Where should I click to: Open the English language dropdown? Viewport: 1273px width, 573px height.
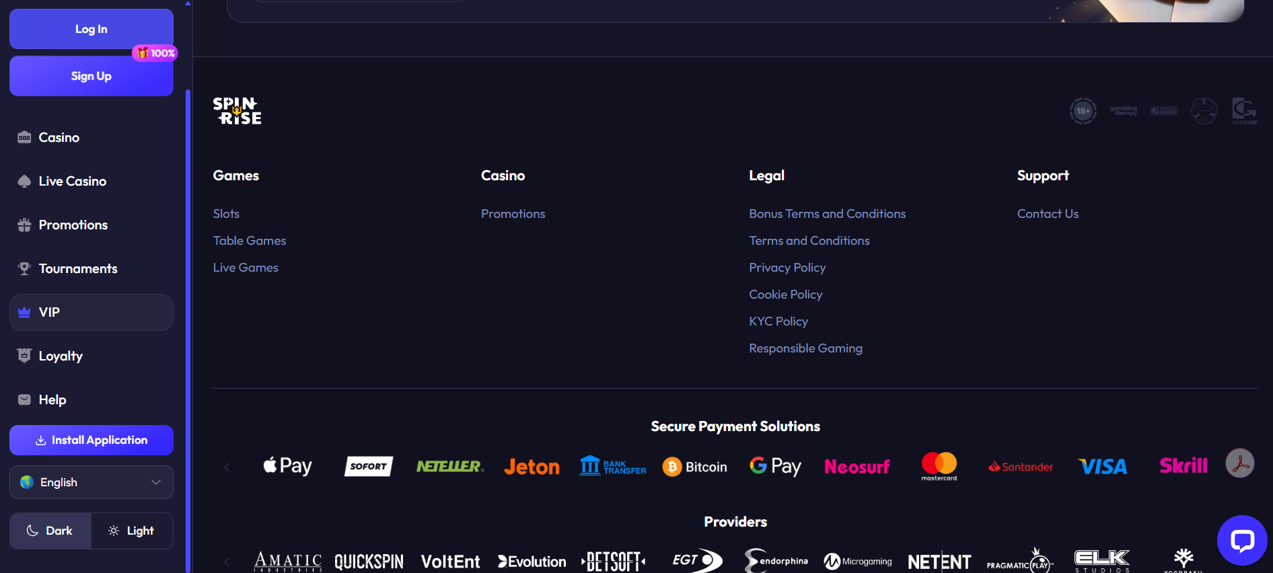92,482
